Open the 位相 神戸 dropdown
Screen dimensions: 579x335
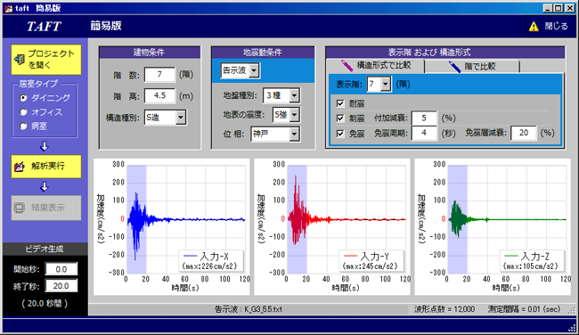[x=294, y=134]
